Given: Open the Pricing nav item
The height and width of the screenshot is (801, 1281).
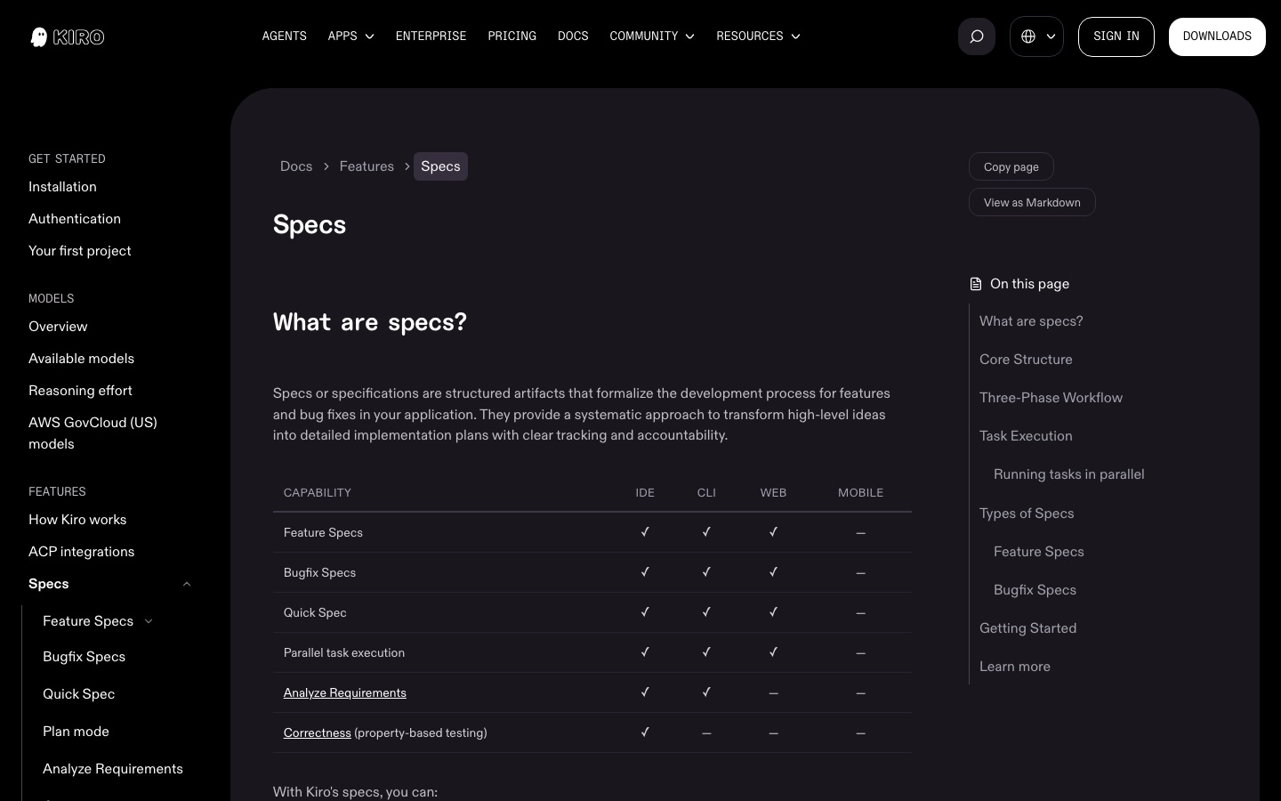Looking at the screenshot, I should [x=512, y=36].
